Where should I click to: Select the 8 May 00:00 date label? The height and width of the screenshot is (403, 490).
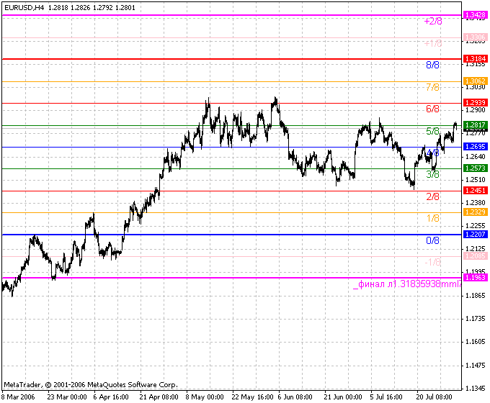205,397
